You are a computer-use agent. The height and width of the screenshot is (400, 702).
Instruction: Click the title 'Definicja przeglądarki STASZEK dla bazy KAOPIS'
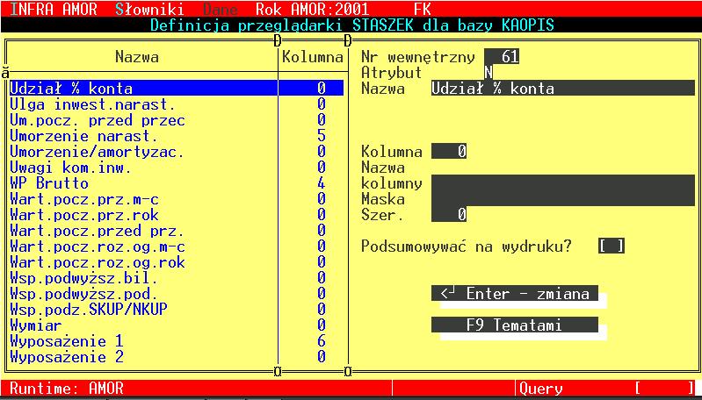click(352, 25)
